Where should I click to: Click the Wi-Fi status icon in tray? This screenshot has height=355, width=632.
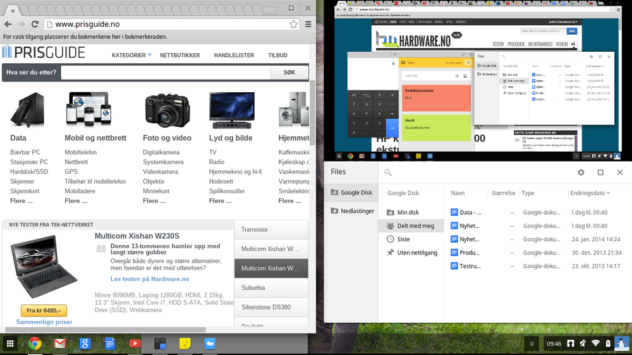click(x=596, y=344)
